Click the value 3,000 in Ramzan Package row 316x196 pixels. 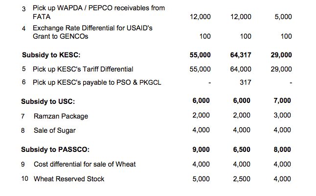pyautogui.click(x=282, y=115)
